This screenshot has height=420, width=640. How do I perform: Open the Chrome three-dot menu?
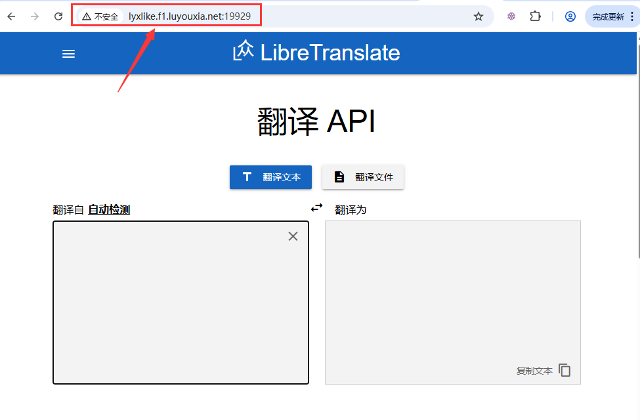[x=632, y=16]
